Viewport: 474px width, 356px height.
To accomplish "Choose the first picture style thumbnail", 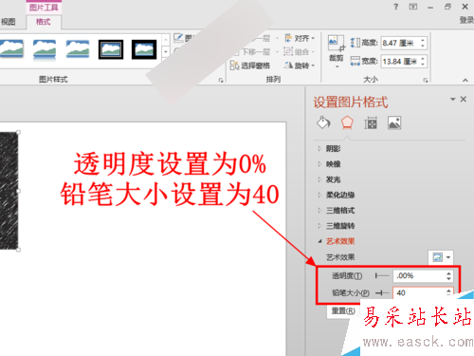I will (11, 49).
